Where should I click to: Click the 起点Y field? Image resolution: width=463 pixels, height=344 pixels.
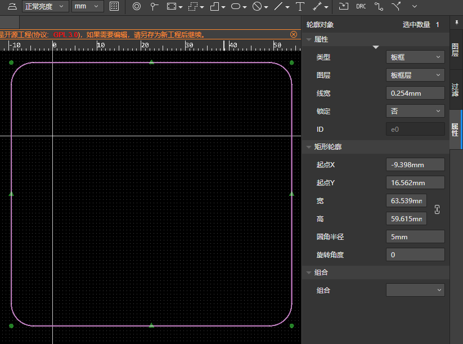415,182
